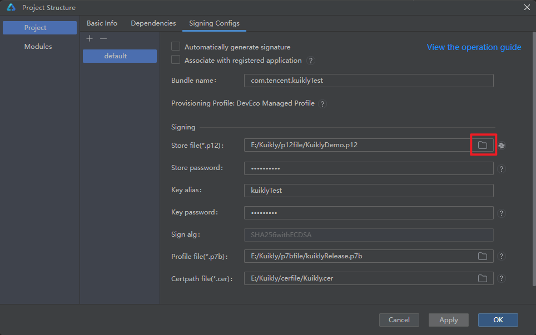The width and height of the screenshot is (536, 335).
Task: Open help icon next to Profile file
Action: pos(502,256)
